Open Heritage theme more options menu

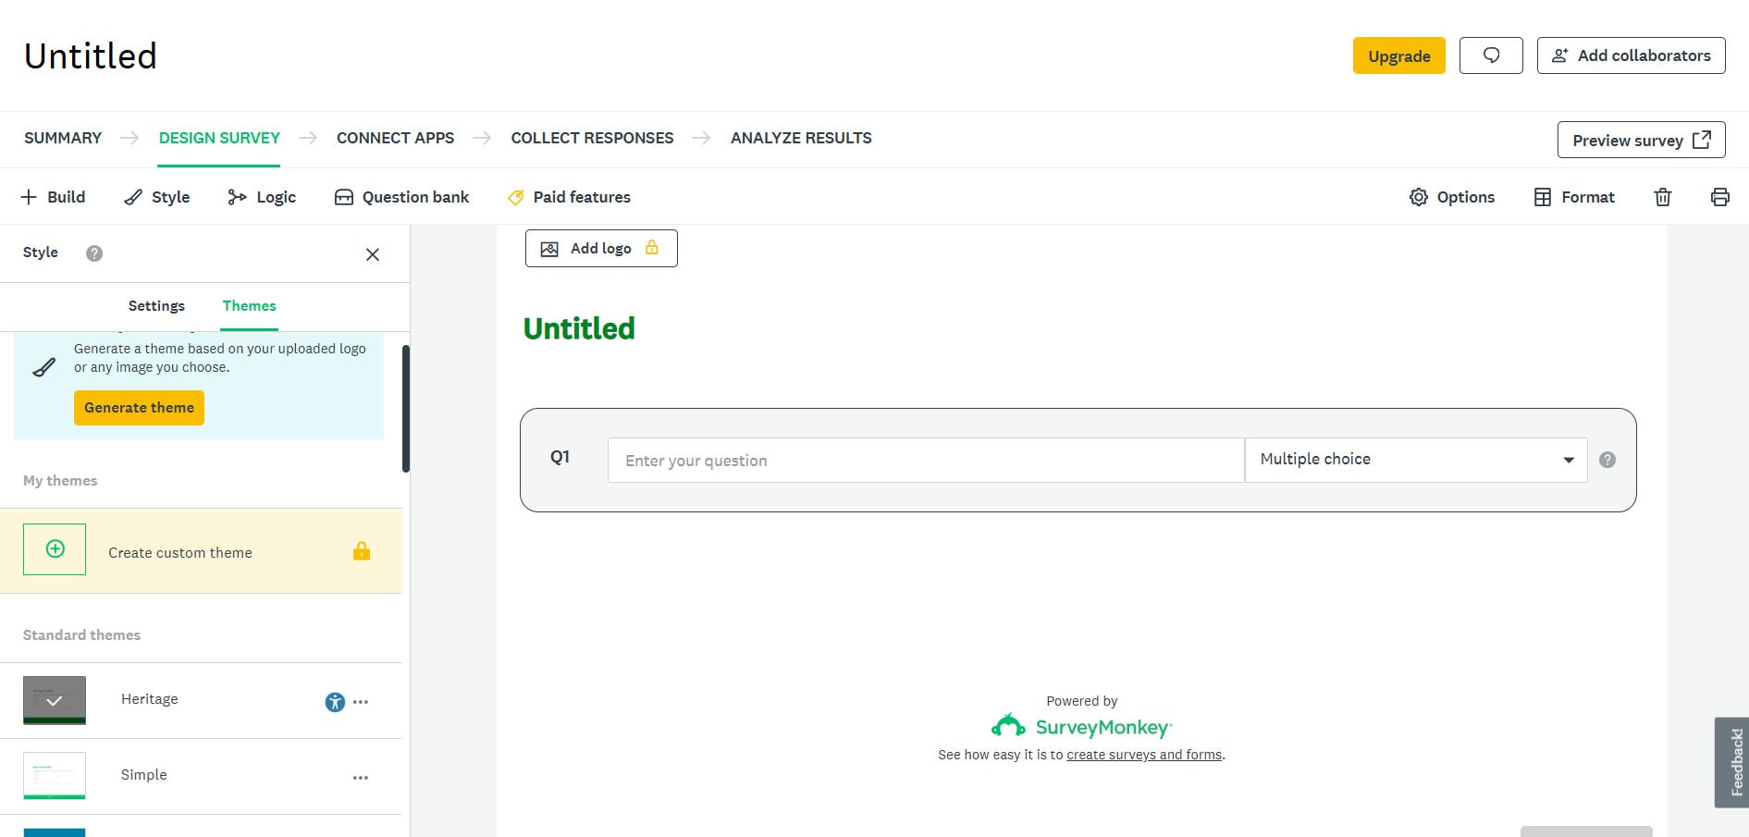(361, 702)
